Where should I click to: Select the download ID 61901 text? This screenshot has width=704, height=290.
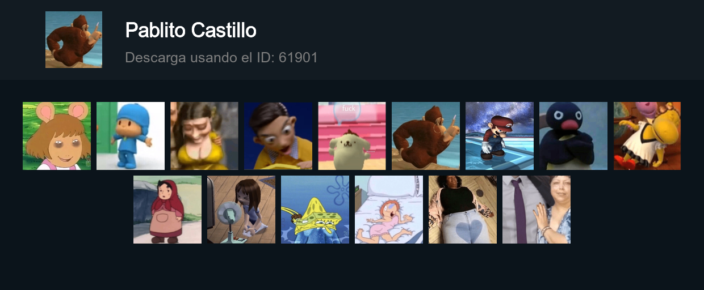coord(298,57)
